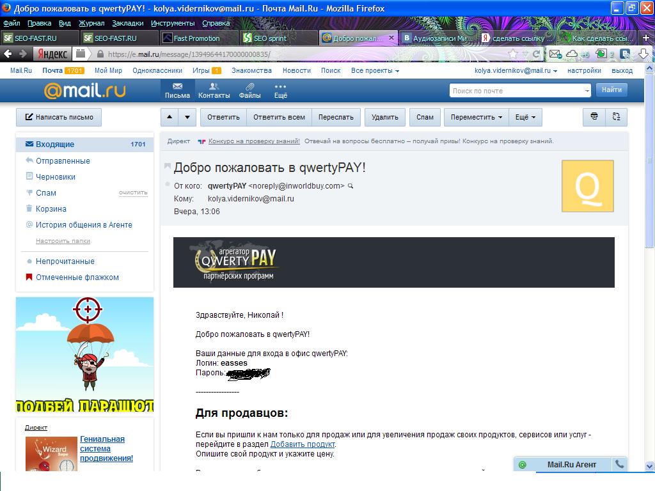Screen dimensions: 655x491
Task: Open the phone call icon in Mail.Ru Агент
Action: pyautogui.click(x=619, y=464)
